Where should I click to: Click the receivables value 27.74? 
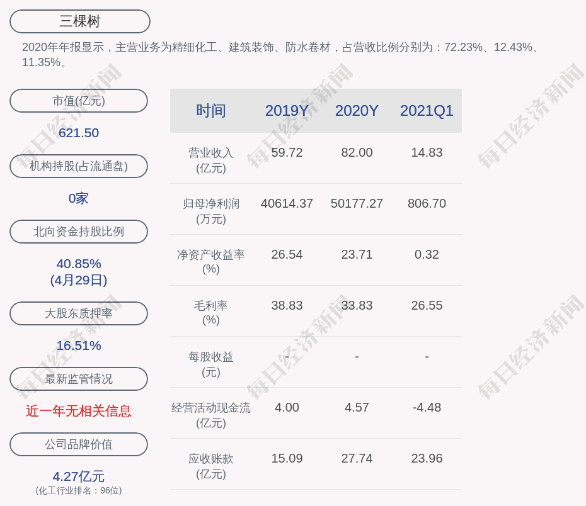tap(357, 459)
